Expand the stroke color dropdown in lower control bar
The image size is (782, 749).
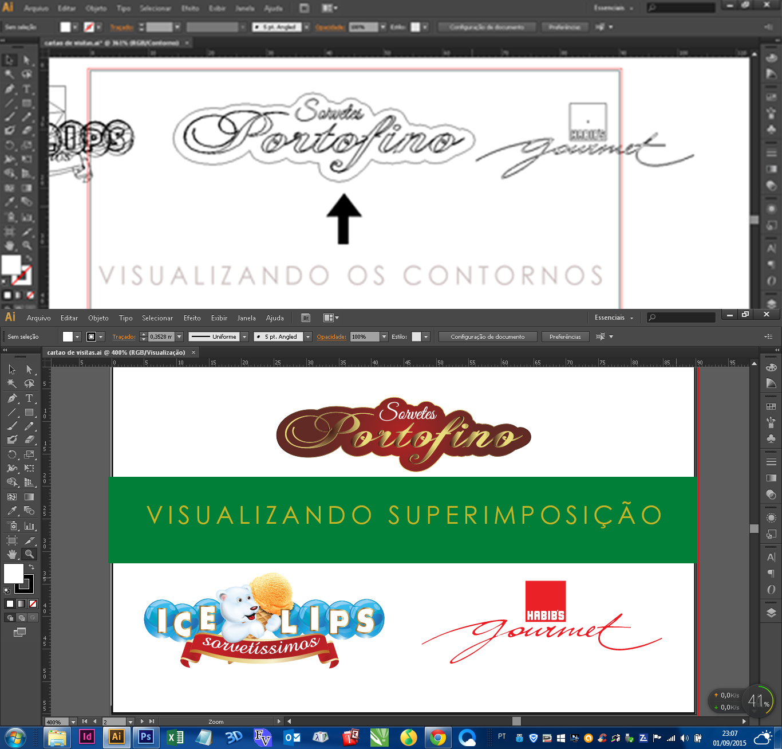click(x=101, y=337)
